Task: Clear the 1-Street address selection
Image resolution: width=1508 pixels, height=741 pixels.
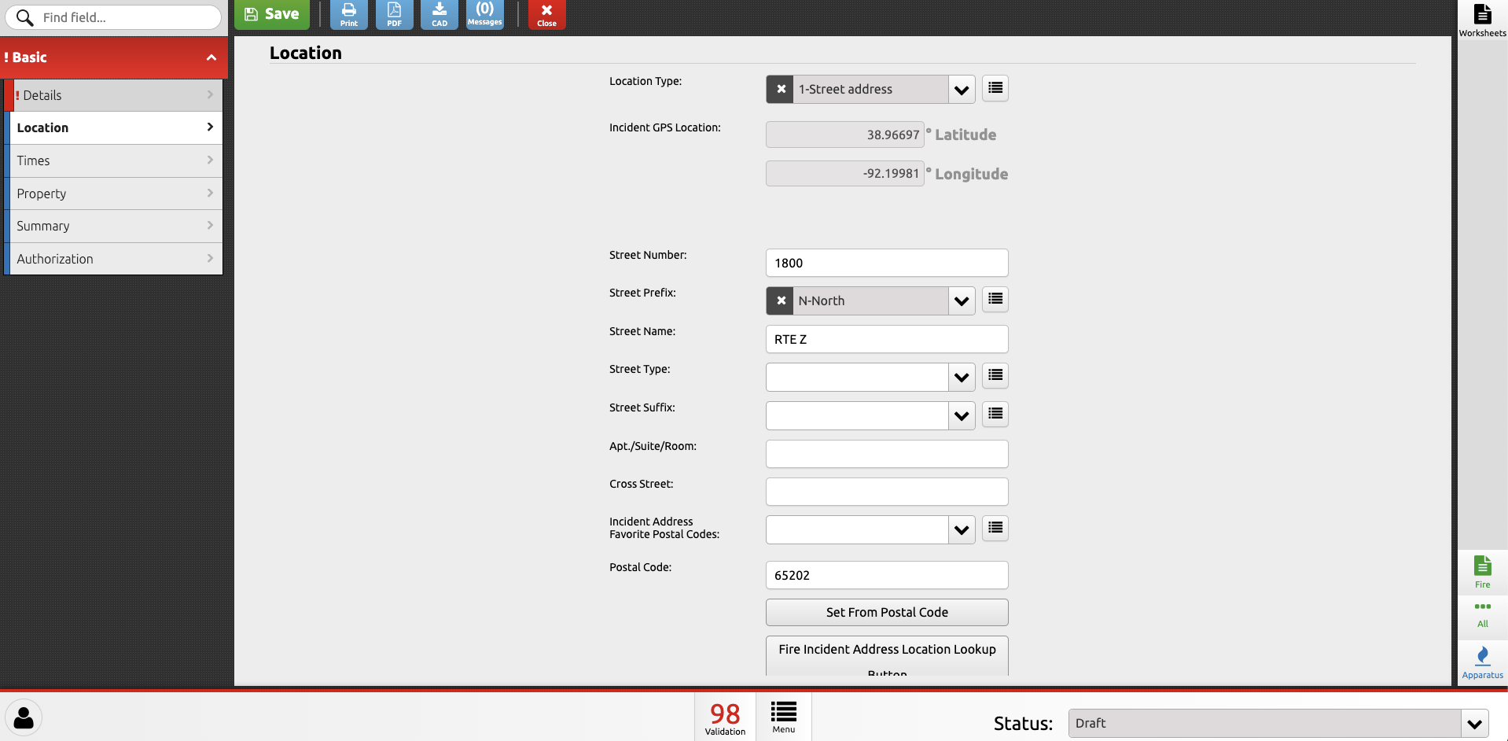Action: tap(781, 89)
